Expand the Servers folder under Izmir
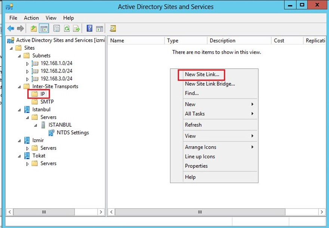 tap(27, 148)
